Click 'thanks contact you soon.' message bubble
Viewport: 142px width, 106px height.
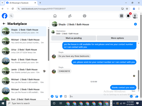click(x=123, y=87)
